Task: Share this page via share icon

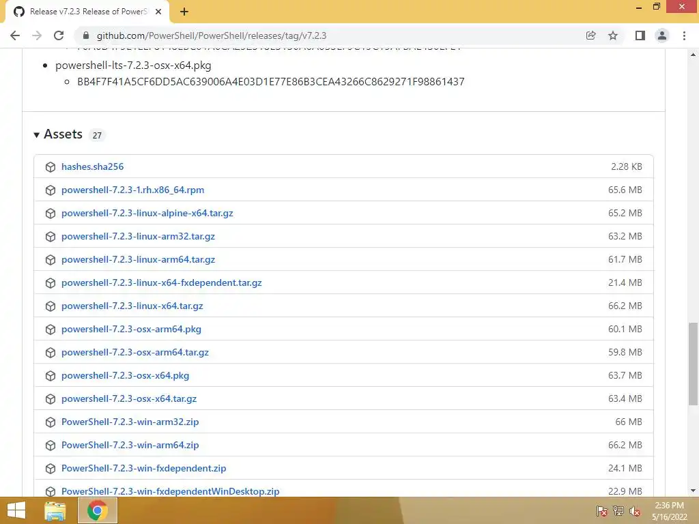Action: point(590,35)
